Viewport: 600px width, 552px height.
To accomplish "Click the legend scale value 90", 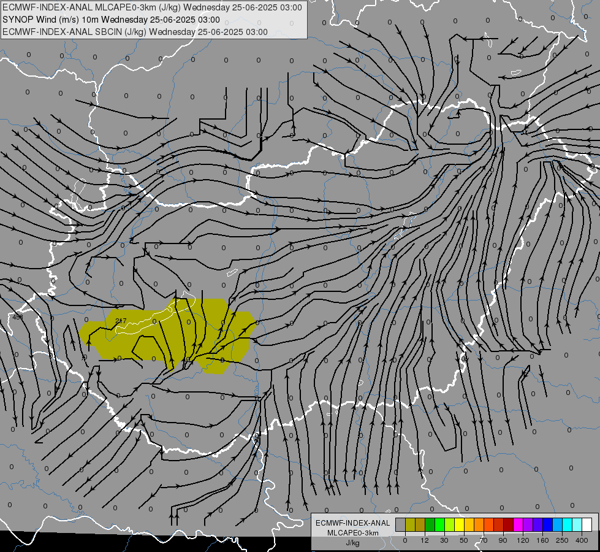I will (x=503, y=540).
